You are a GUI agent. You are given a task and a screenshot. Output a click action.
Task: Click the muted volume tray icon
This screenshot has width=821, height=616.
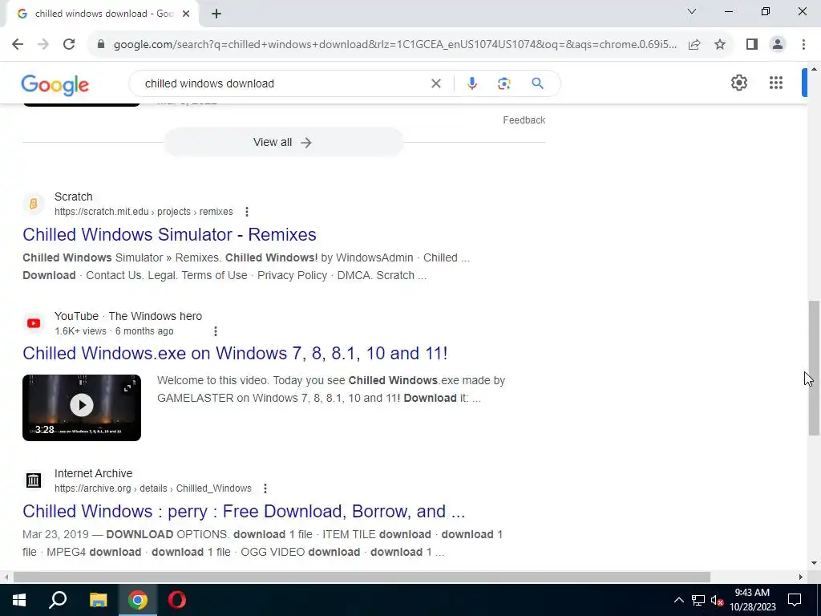pos(717,600)
